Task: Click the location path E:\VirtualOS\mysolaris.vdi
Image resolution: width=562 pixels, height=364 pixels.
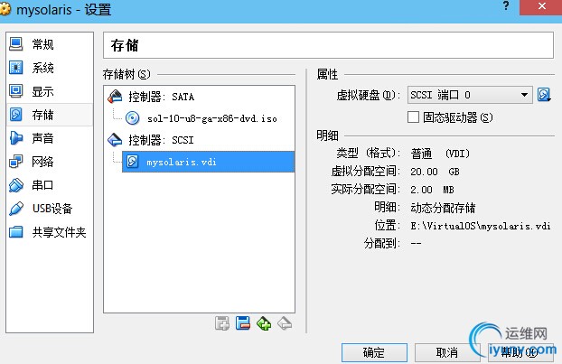Action: click(481, 226)
